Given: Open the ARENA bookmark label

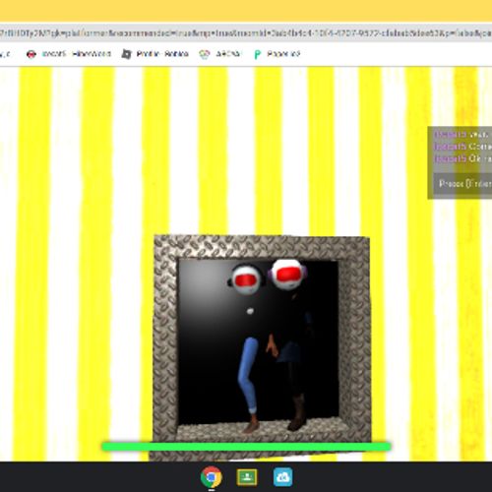Looking at the screenshot, I should pyautogui.click(x=228, y=54).
